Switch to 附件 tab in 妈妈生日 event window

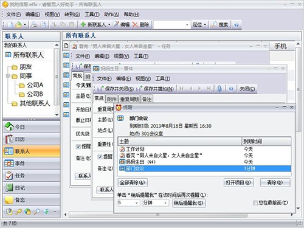(x=112, y=99)
